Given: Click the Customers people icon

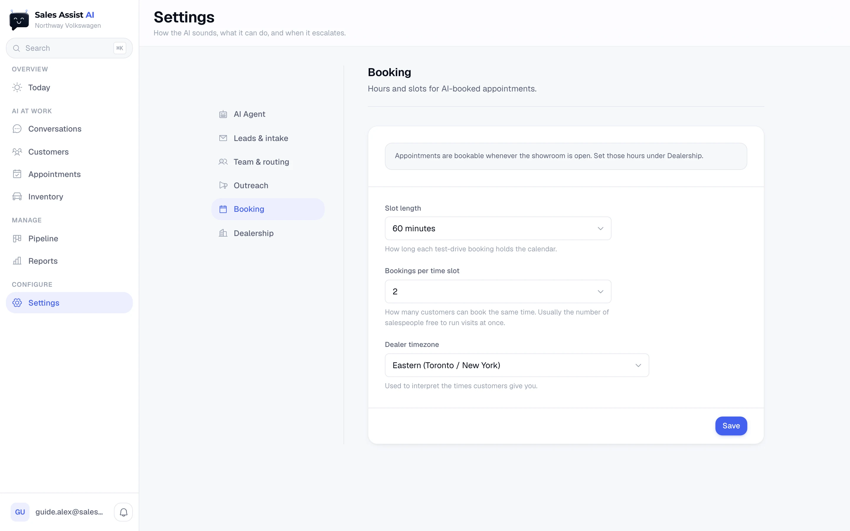Looking at the screenshot, I should pyautogui.click(x=17, y=152).
